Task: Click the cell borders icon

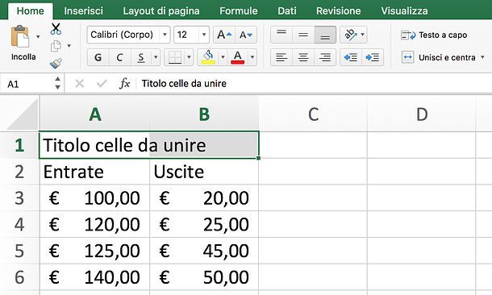Action: tap(175, 57)
